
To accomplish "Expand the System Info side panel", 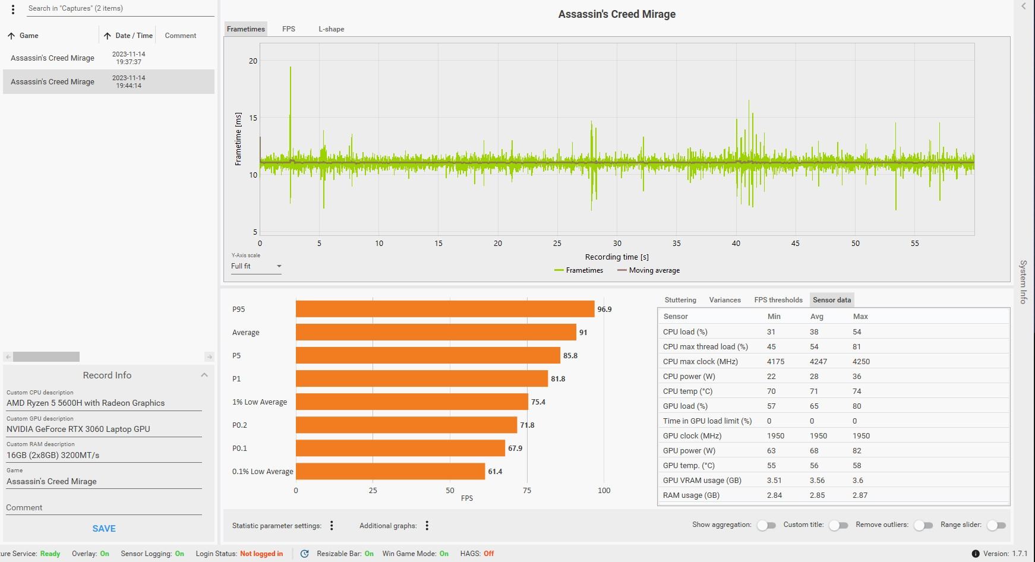I will click(x=1023, y=282).
